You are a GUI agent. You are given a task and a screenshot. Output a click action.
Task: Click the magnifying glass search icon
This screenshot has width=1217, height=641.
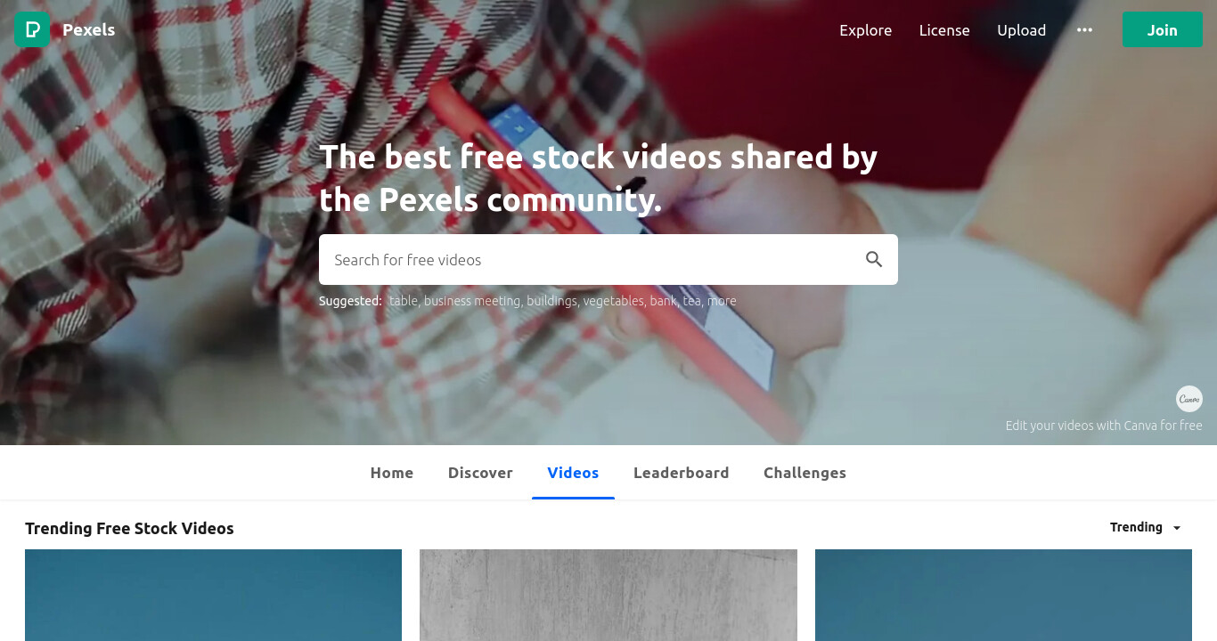tap(874, 259)
